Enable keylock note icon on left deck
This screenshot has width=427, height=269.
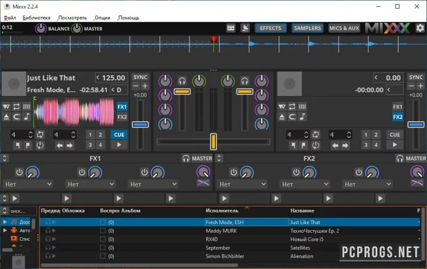[x=27, y=117]
